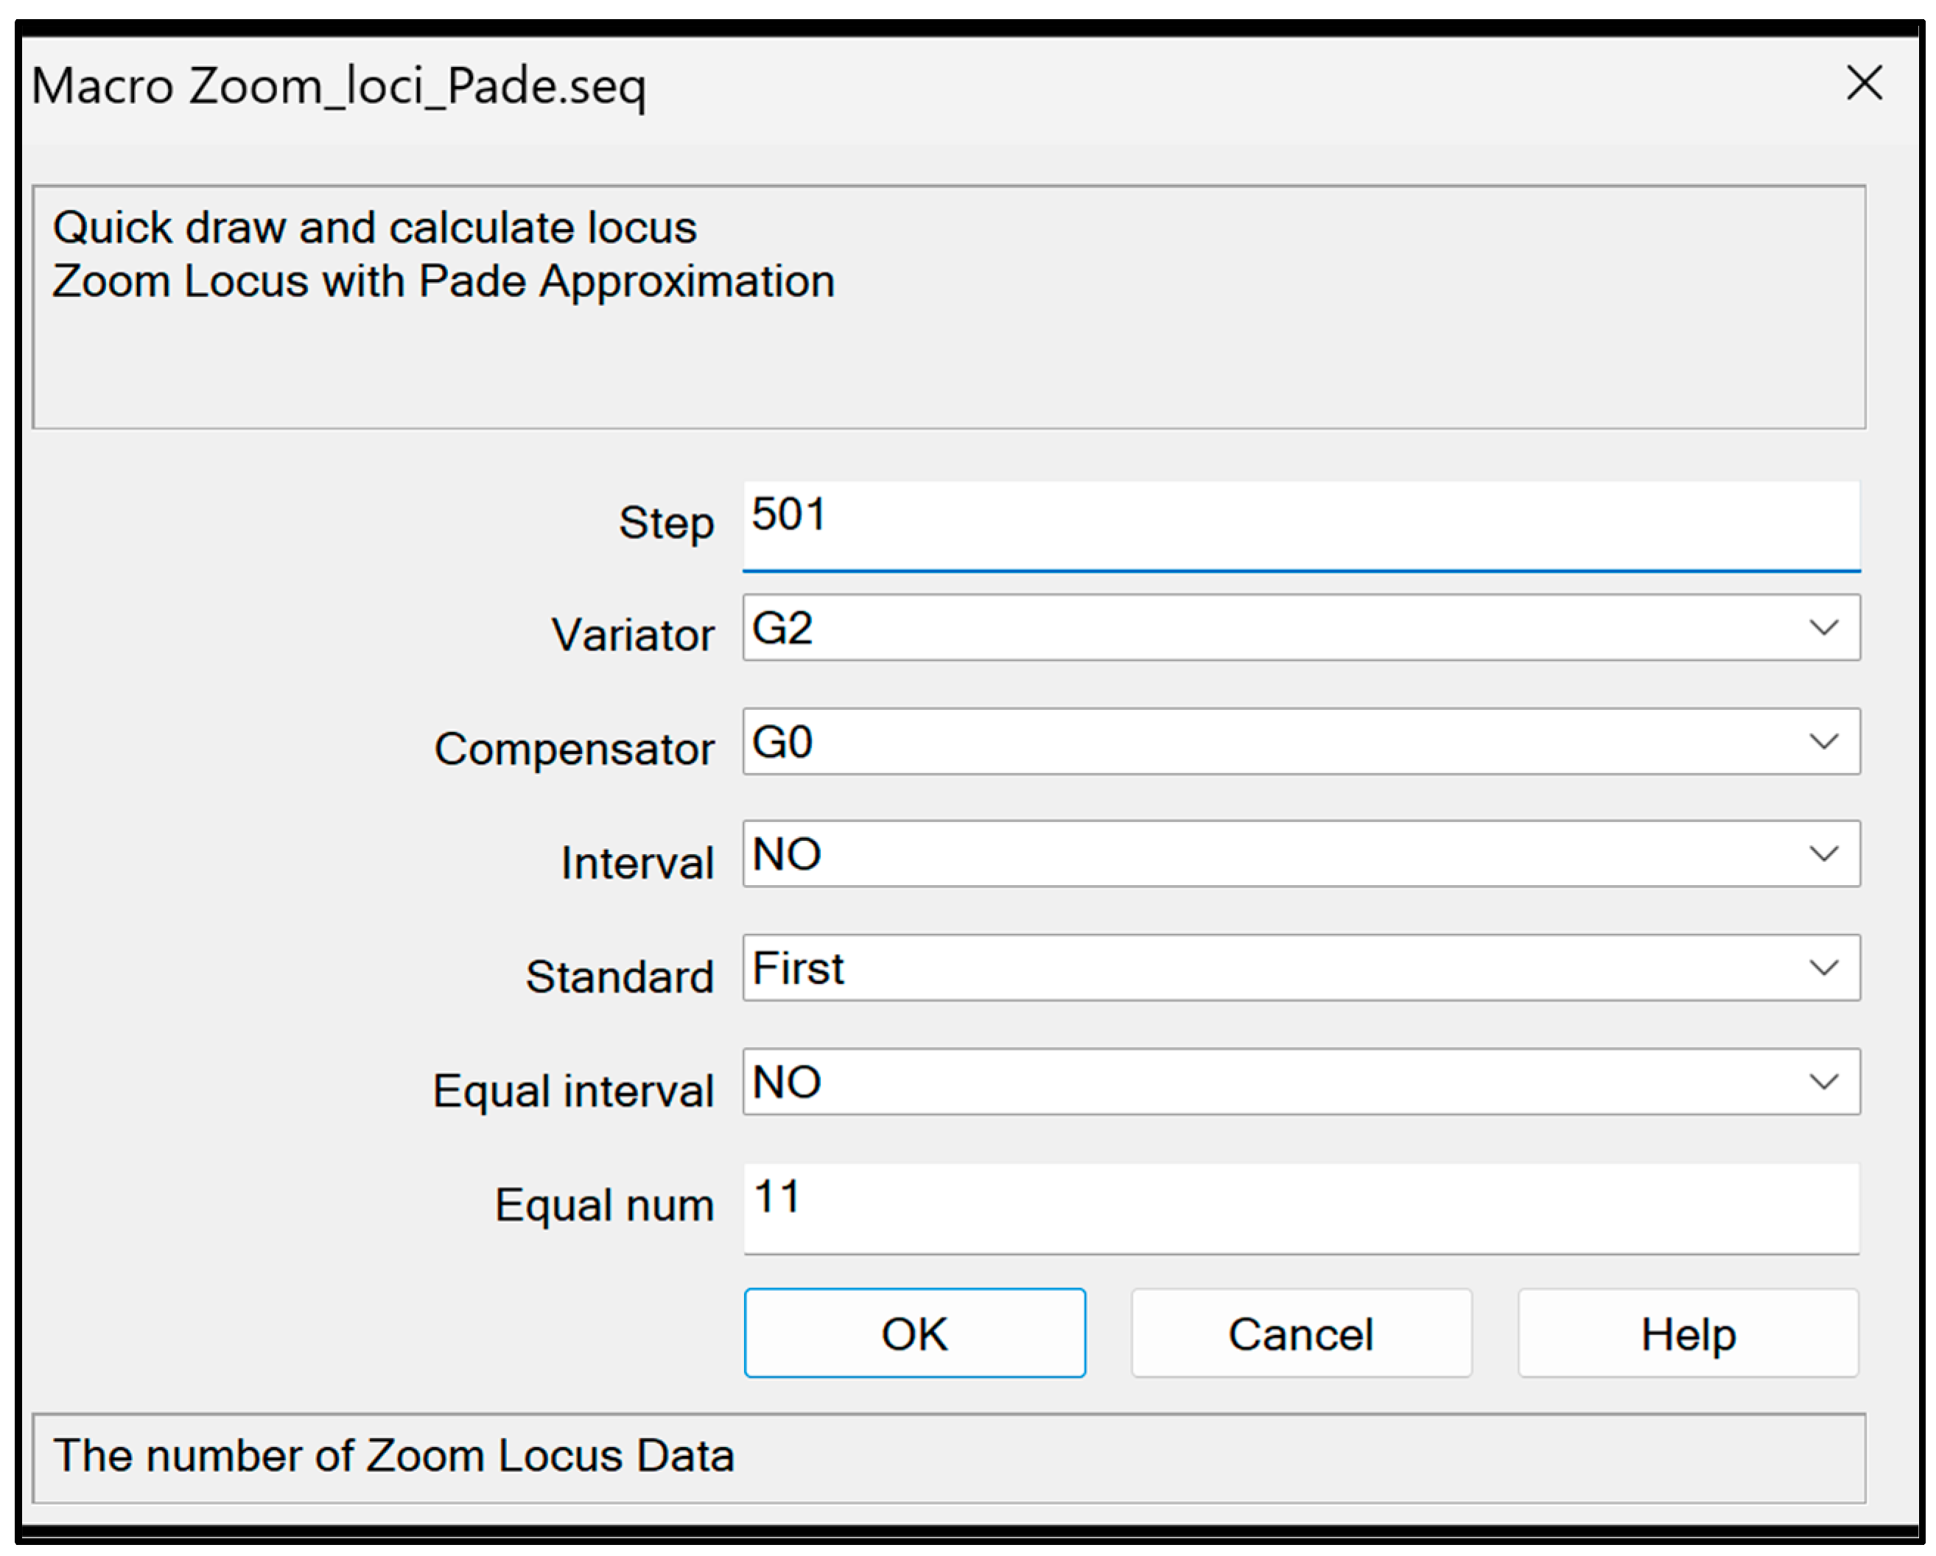
Task: Click the First value in Standard combo box
Action: click(x=799, y=968)
